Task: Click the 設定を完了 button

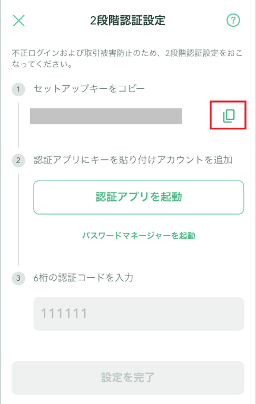Action: click(x=128, y=378)
